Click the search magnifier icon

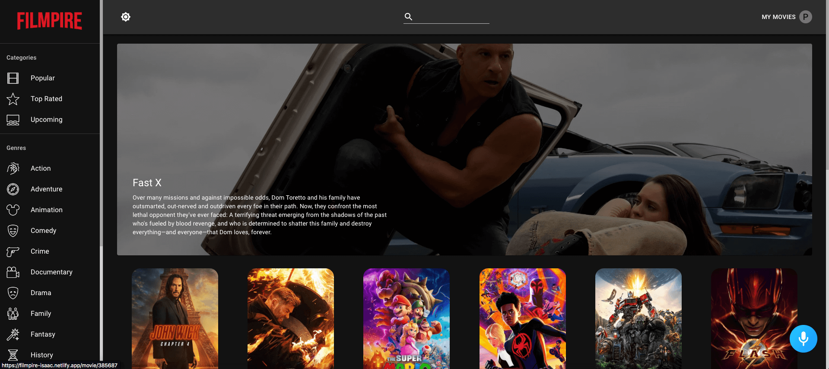click(408, 17)
